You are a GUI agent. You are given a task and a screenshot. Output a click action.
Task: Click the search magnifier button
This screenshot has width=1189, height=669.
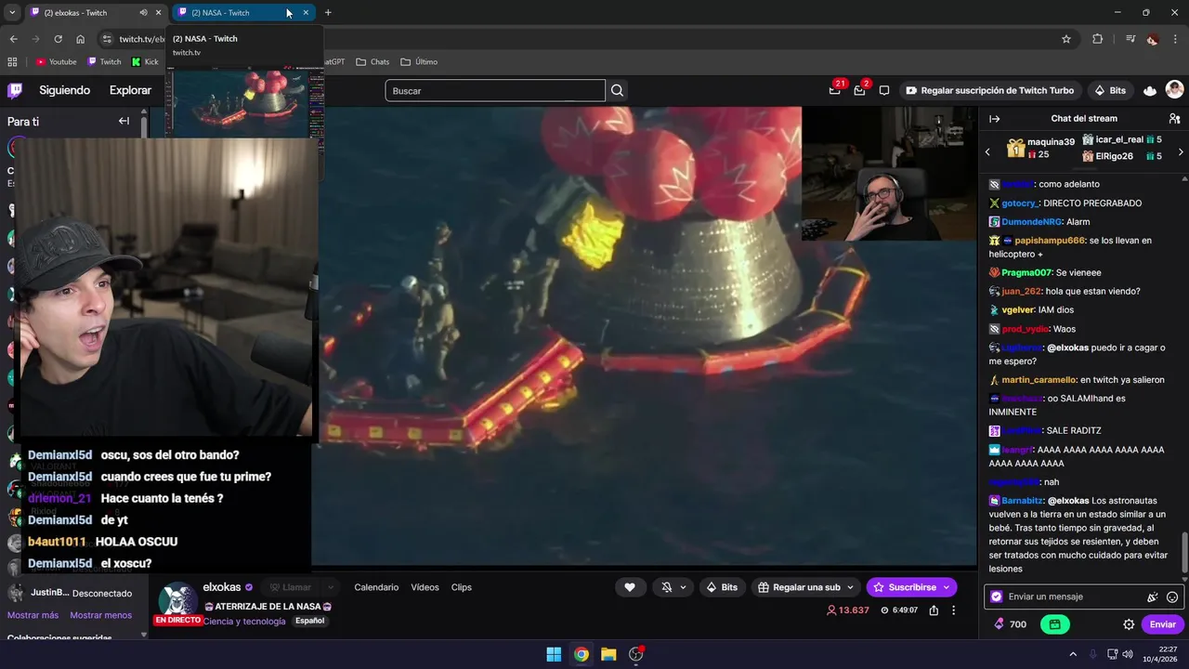coord(618,90)
